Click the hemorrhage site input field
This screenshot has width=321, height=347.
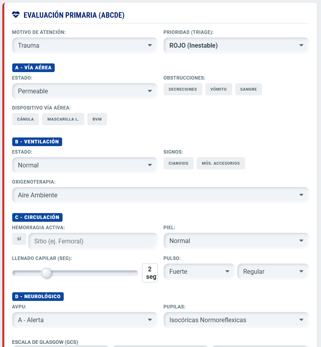tap(93, 241)
